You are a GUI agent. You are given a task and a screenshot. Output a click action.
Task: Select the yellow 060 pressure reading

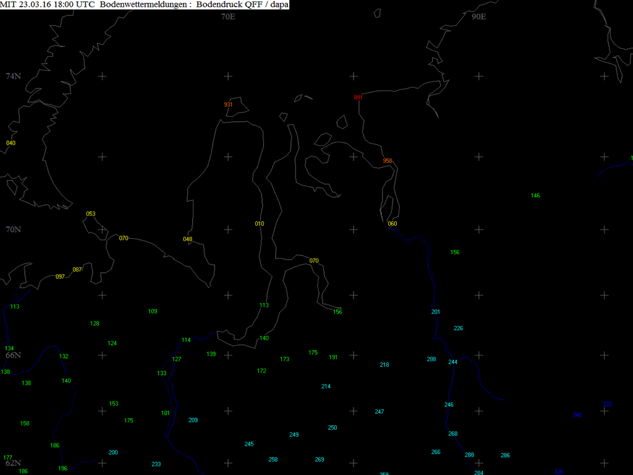[x=392, y=224]
